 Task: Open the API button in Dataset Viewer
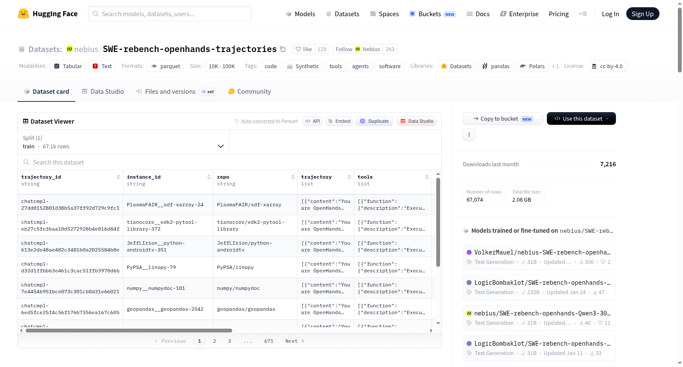pos(312,121)
